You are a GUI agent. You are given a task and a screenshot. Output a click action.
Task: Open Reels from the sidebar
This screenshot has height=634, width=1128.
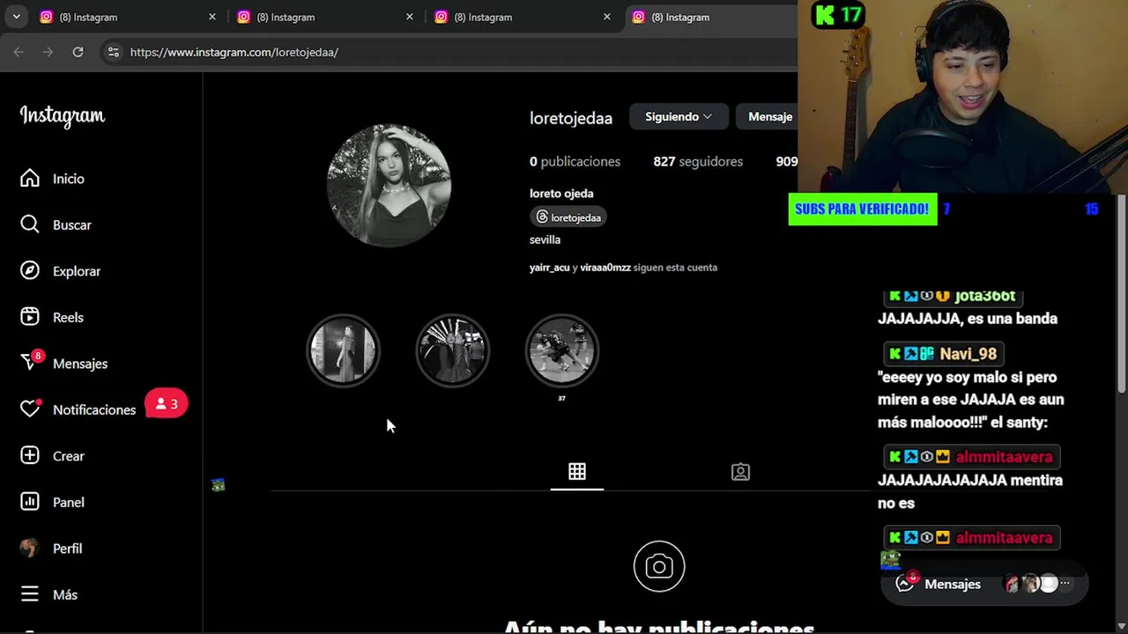tap(52, 317)
